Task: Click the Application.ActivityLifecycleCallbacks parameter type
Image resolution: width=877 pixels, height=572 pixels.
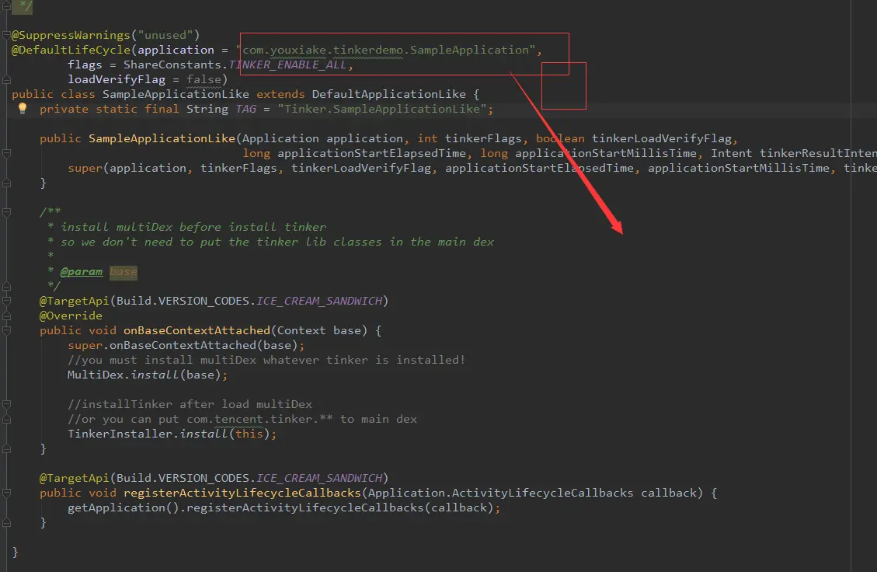Action: tap(500, 493)
